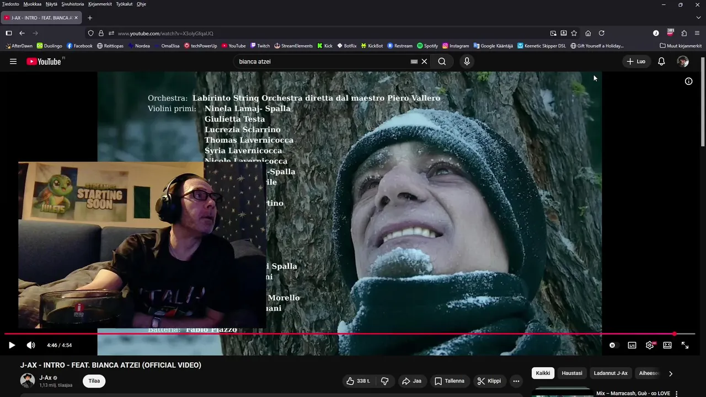Open the YouTube guide hamburger menu
The height and width of the screenshot is (397, 706).
pos(13,61)
